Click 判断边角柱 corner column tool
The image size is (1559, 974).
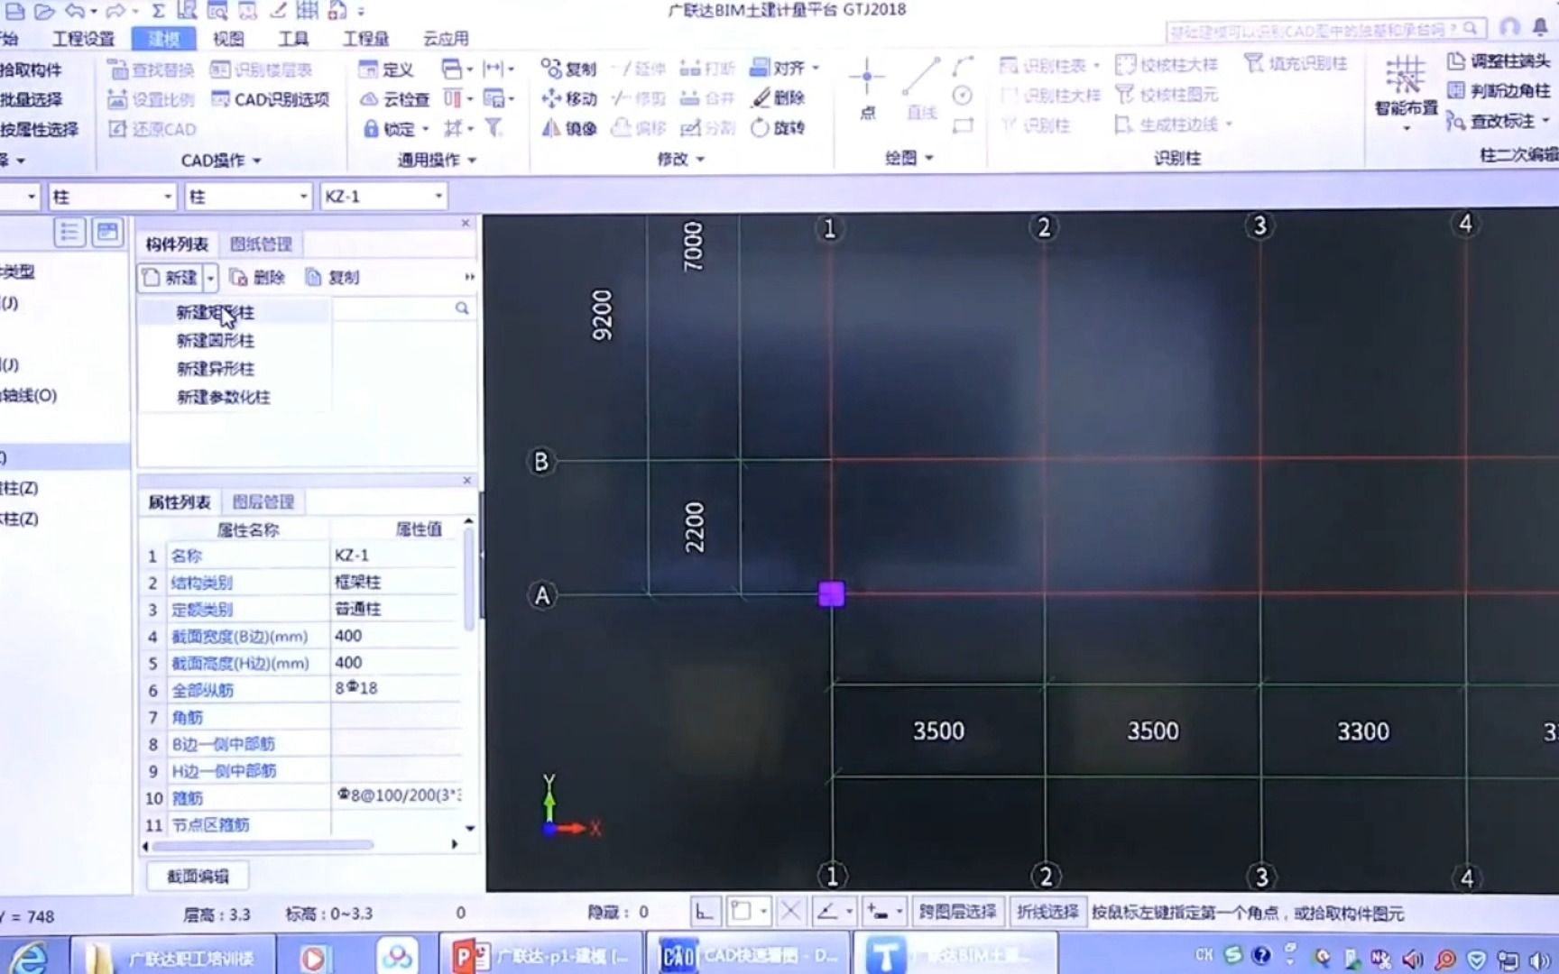[1499, 90]
